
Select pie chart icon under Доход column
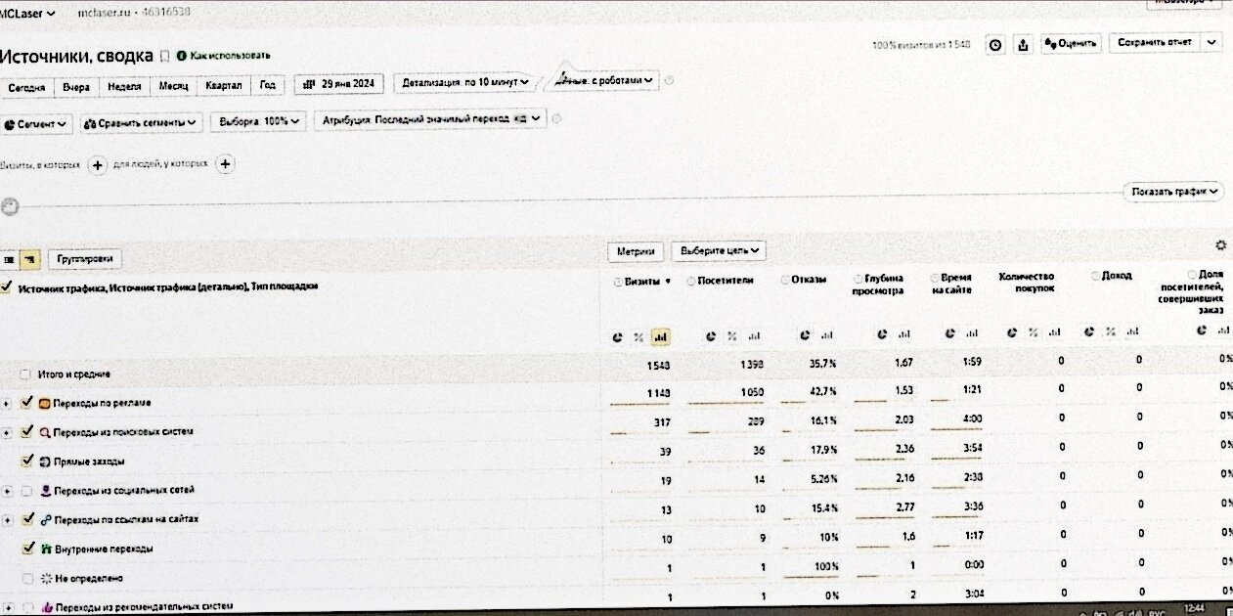1089,332
